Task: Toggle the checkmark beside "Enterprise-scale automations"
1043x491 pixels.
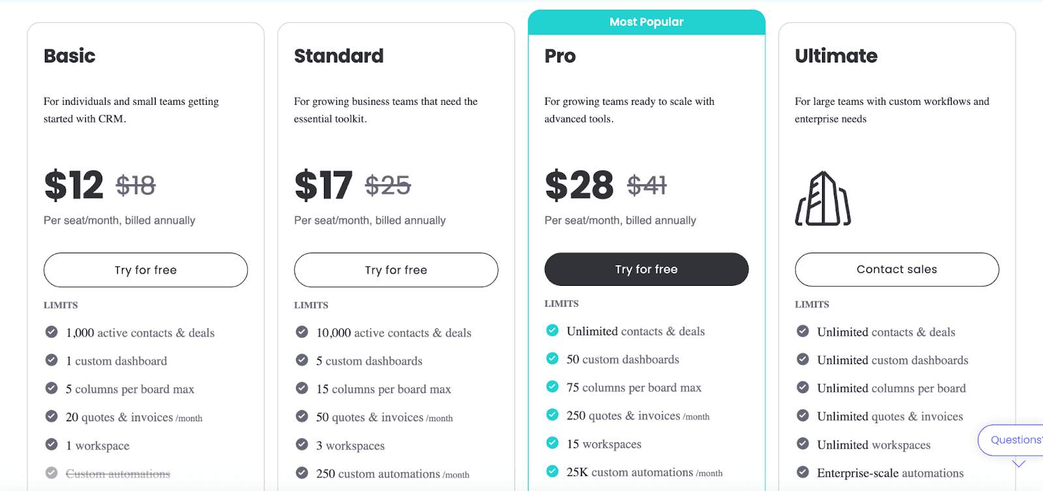Action: (x=802, y=472)
